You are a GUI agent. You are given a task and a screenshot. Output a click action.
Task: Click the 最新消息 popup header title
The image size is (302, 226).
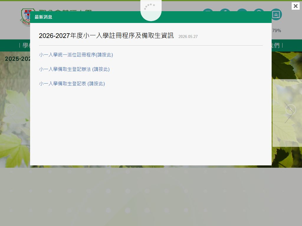[43, 17]
